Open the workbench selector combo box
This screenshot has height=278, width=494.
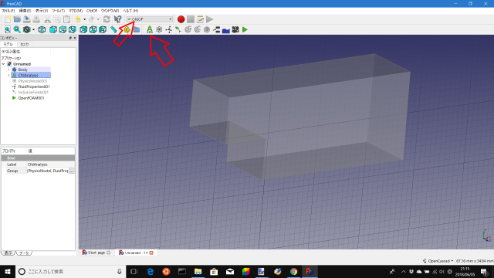[149, 19]
